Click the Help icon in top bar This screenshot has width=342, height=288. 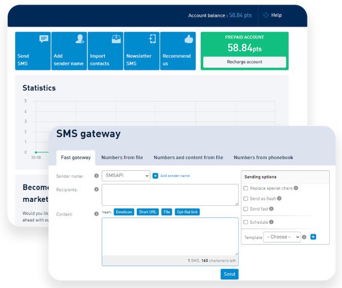point(266,15)
